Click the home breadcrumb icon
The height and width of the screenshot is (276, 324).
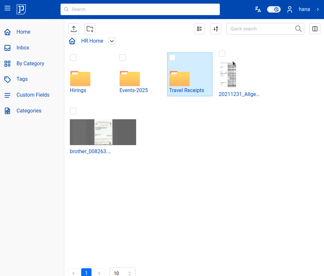pyautogui.click(x=72, y=41)
